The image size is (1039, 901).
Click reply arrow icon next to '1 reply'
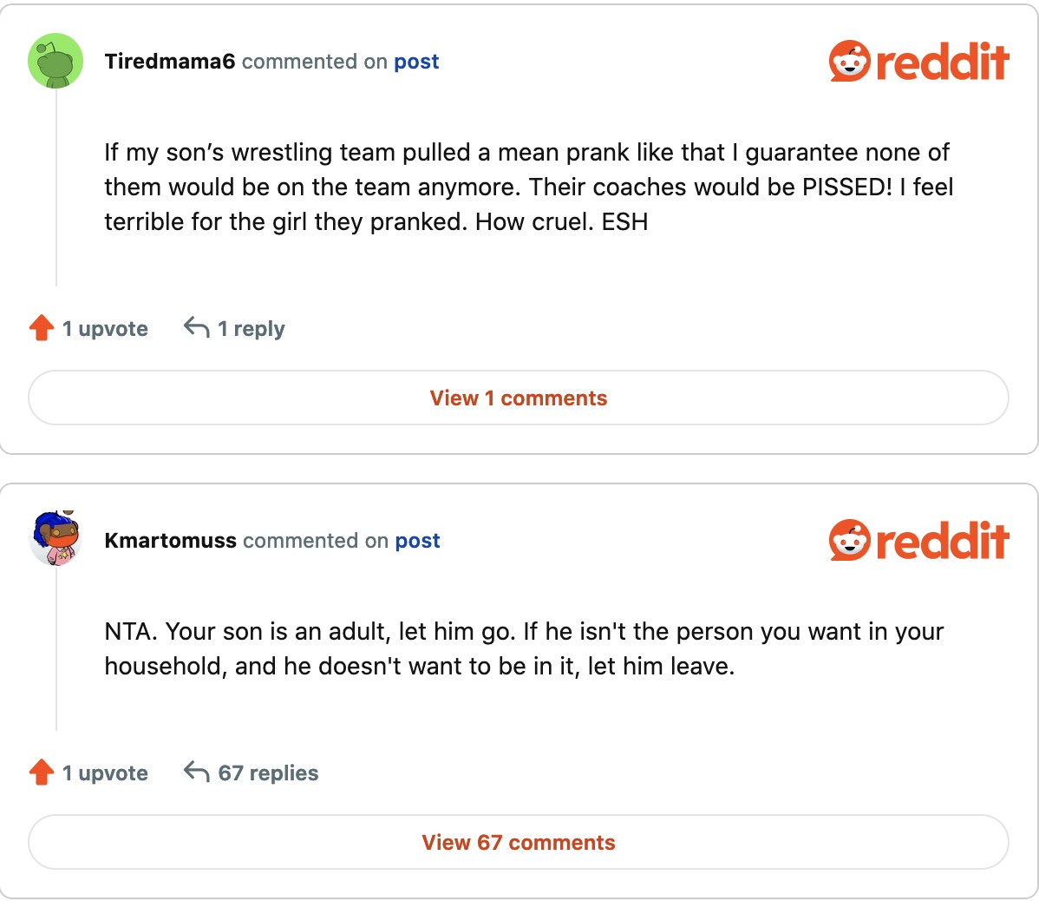197,327
